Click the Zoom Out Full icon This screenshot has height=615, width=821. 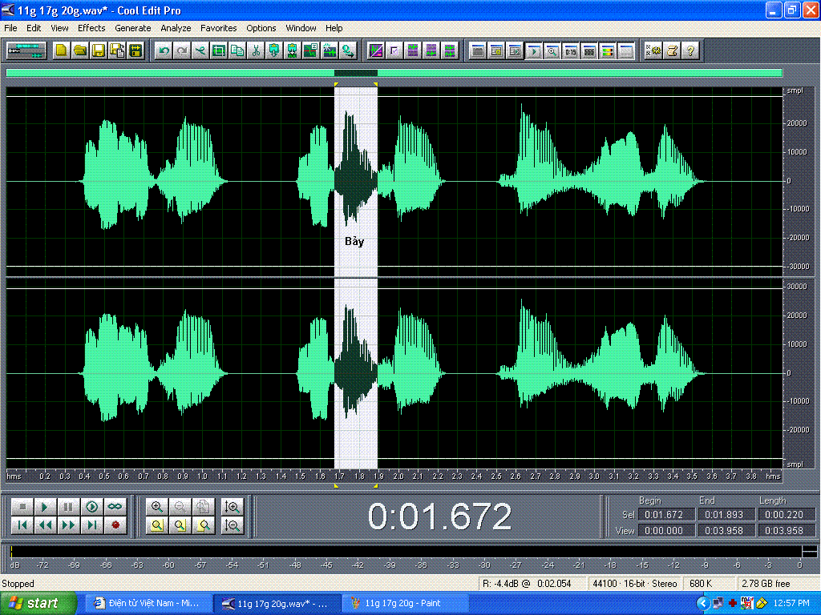203,506
